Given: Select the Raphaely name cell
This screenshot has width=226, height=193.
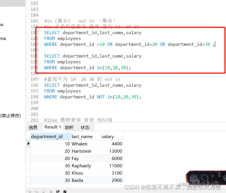Looking at the screenshot, I should pos(86,166).
